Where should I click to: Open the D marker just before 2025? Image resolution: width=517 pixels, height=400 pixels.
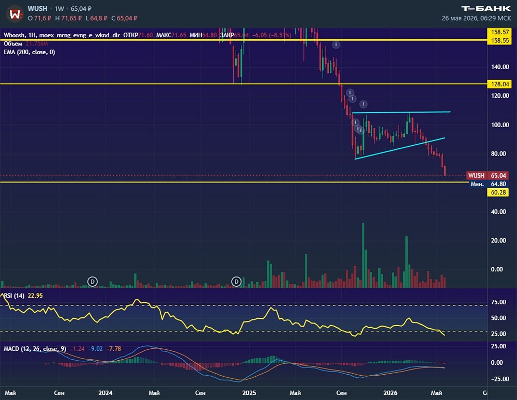tap(236, 282)
